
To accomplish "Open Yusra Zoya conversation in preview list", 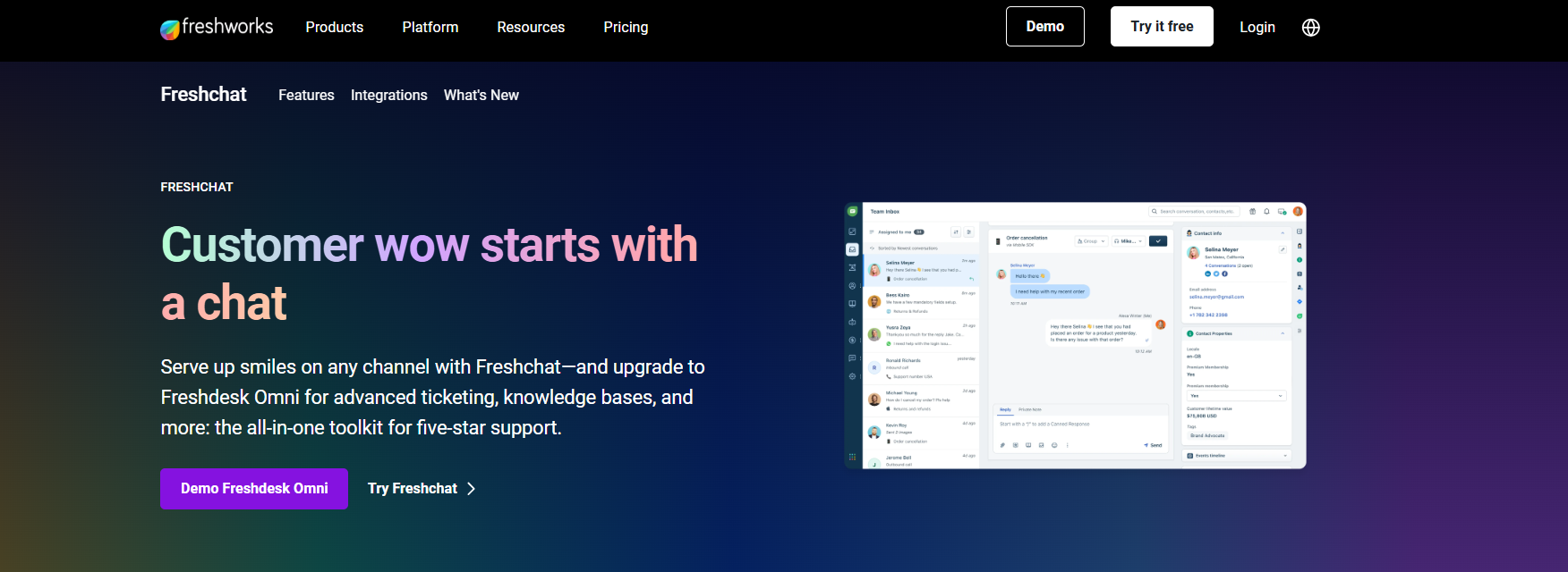I will coord(921,335).
